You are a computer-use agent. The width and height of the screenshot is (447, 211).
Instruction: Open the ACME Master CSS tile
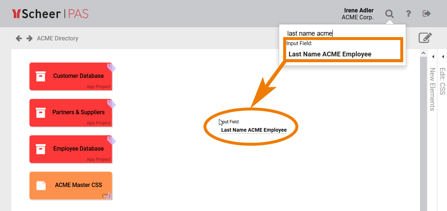point(71,186)
